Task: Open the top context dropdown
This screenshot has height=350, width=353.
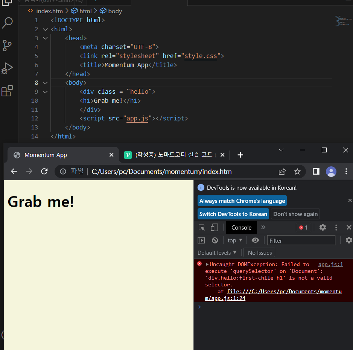Action: pyautogui.click(x=235, y=240)
